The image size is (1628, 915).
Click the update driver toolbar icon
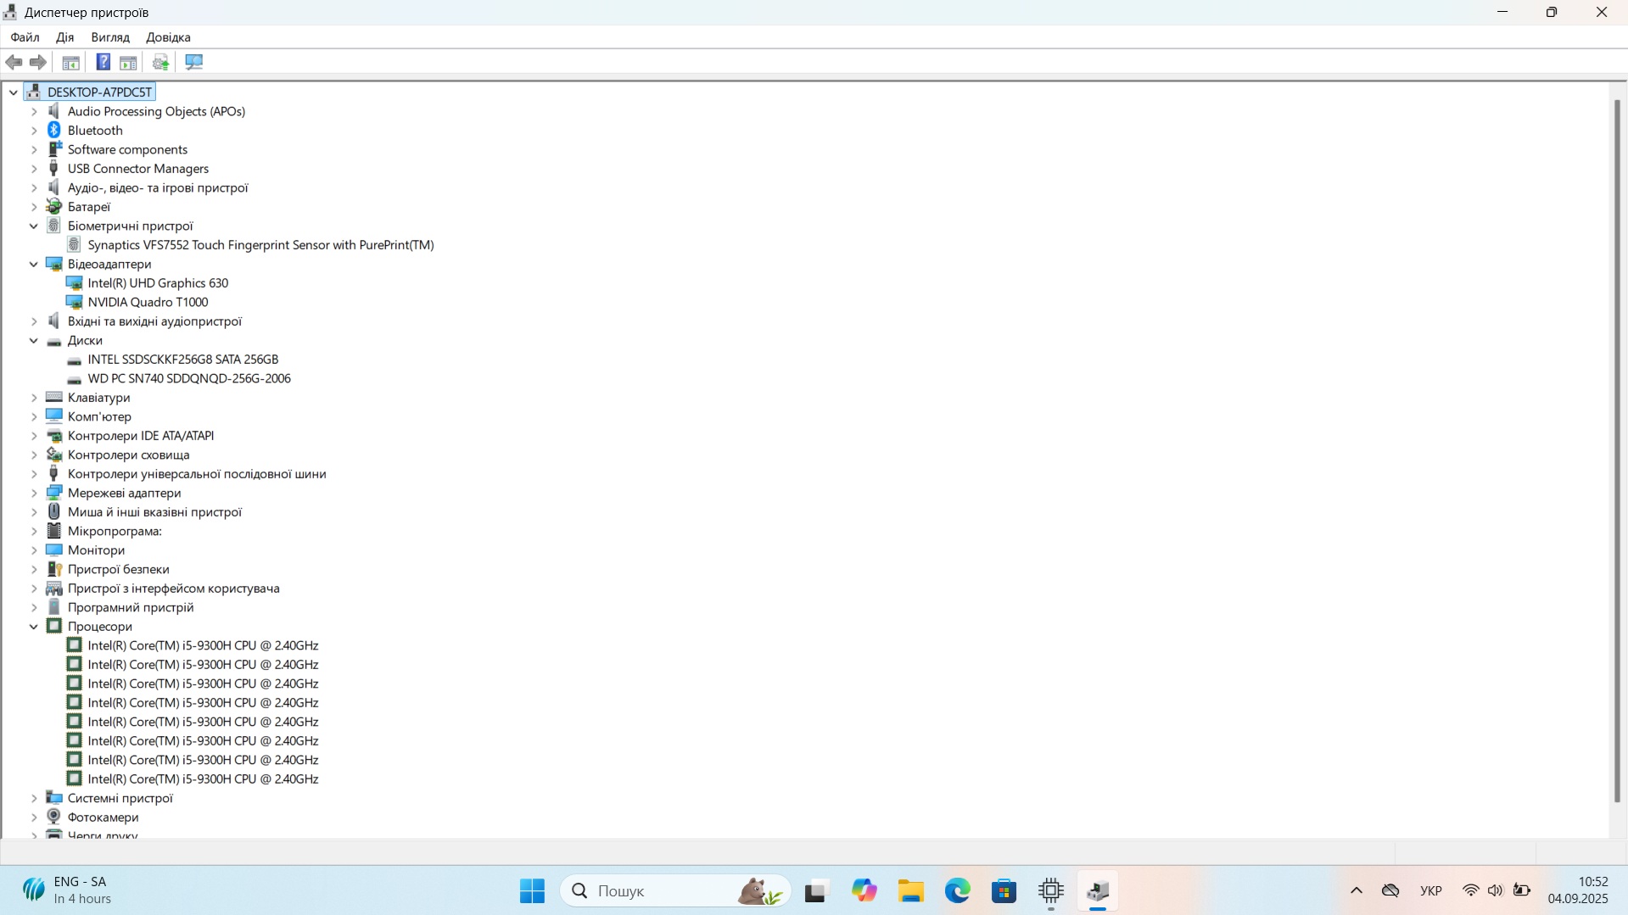[160, 62]
